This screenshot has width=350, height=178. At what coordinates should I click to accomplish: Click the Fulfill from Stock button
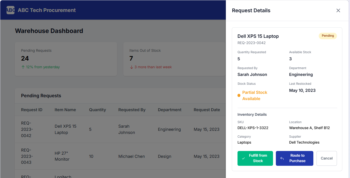click(x=255, y=158)
